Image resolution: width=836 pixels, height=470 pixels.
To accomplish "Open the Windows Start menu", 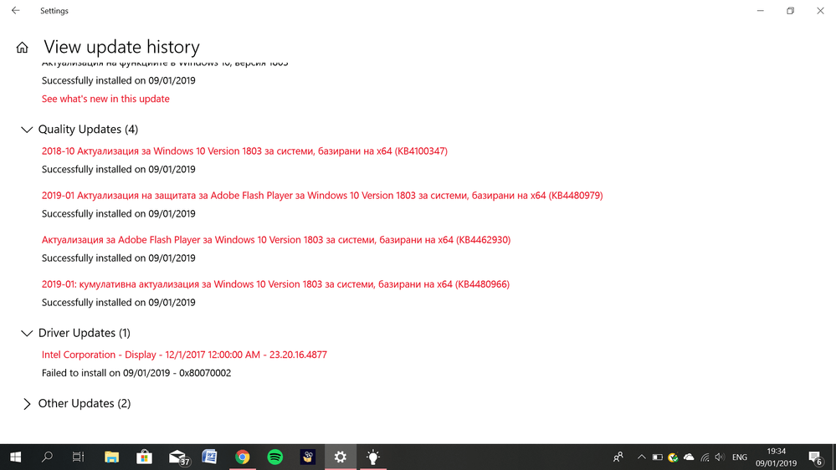I will (15, 457).
